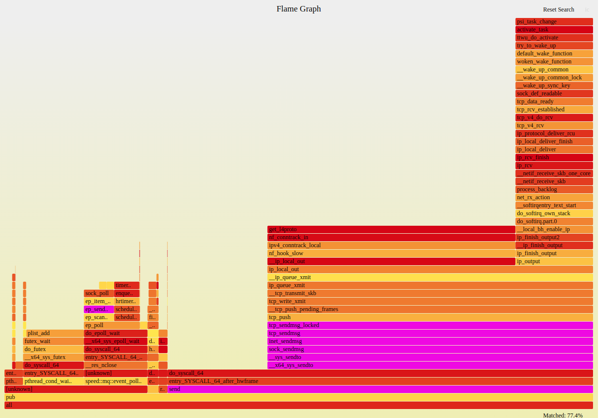
Task: Zoom into the root 'all' frame
Action: point(298,405)
